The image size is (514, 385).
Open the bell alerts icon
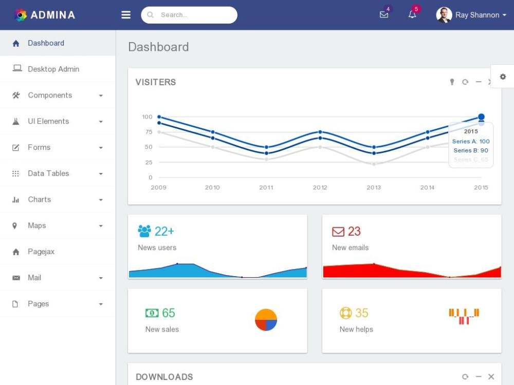(x=412, y=15)
